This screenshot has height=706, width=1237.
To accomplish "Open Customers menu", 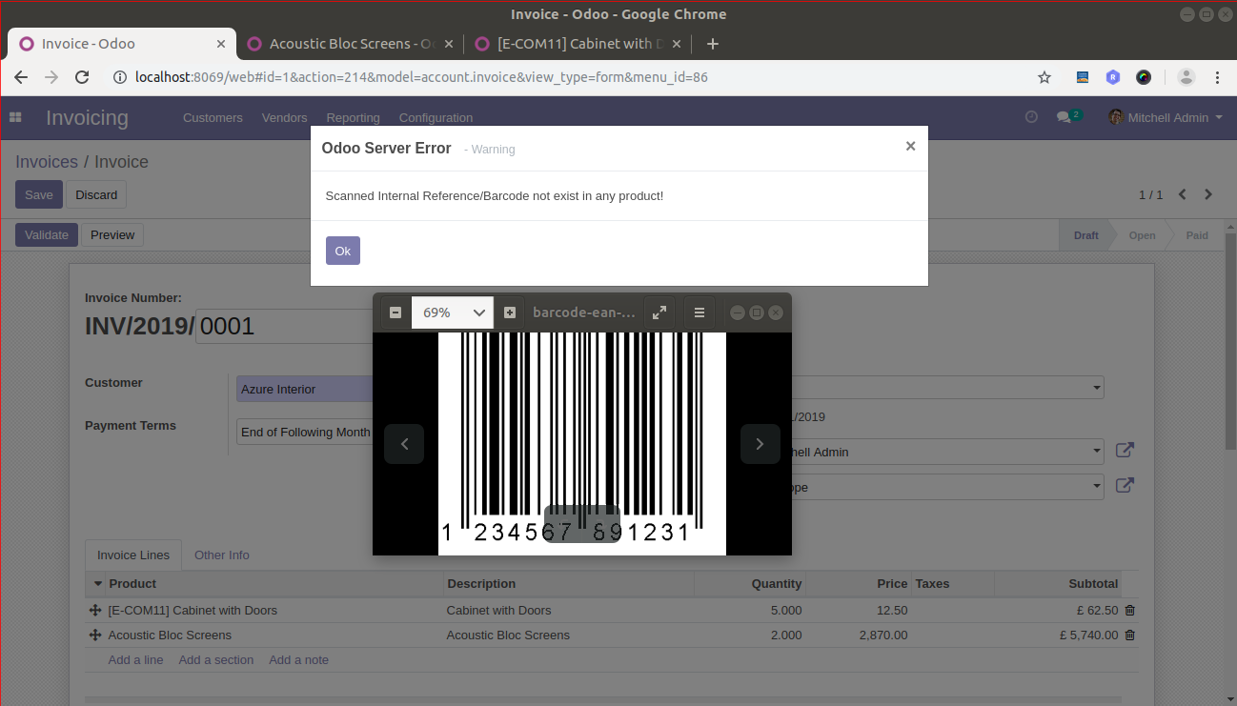I will [213, 117].
